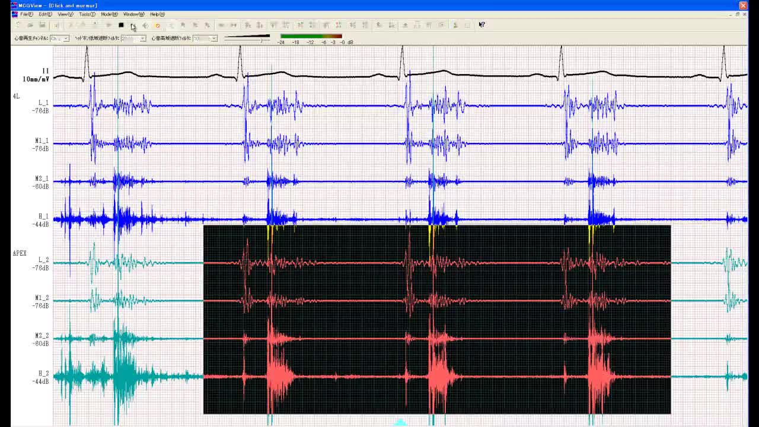This screenshot has width=759, height=427.
Task: Click the New document toolbar icon
Action: (x=18, y=25)
